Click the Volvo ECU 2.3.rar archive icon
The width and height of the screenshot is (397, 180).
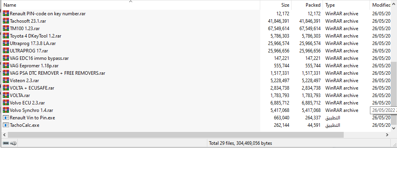(6, 103)
